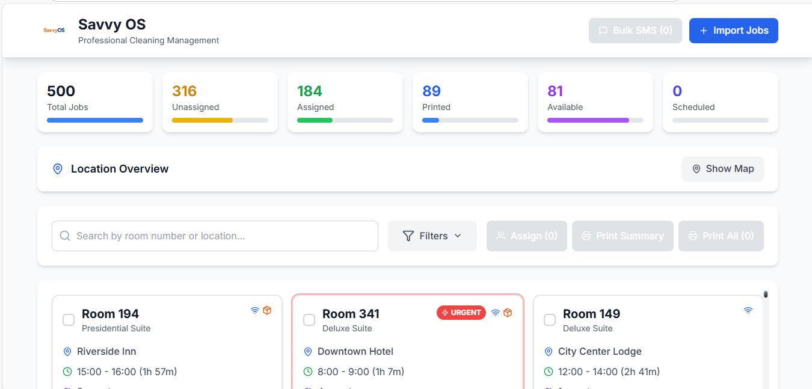This screenshot has height=389, width=812.
Task: Click the Room 149 title
Action: pos(591,314)
